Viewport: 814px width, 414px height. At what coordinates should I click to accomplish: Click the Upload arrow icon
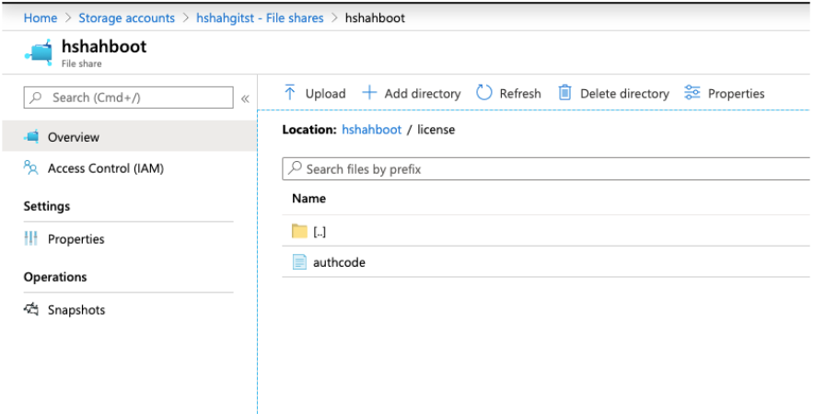290,93
